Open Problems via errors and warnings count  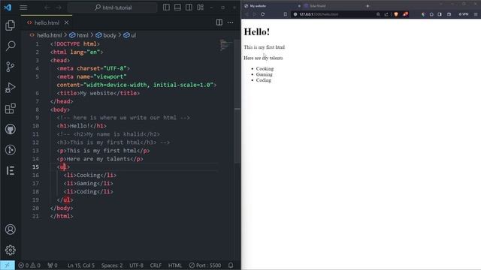click(29, 265)
